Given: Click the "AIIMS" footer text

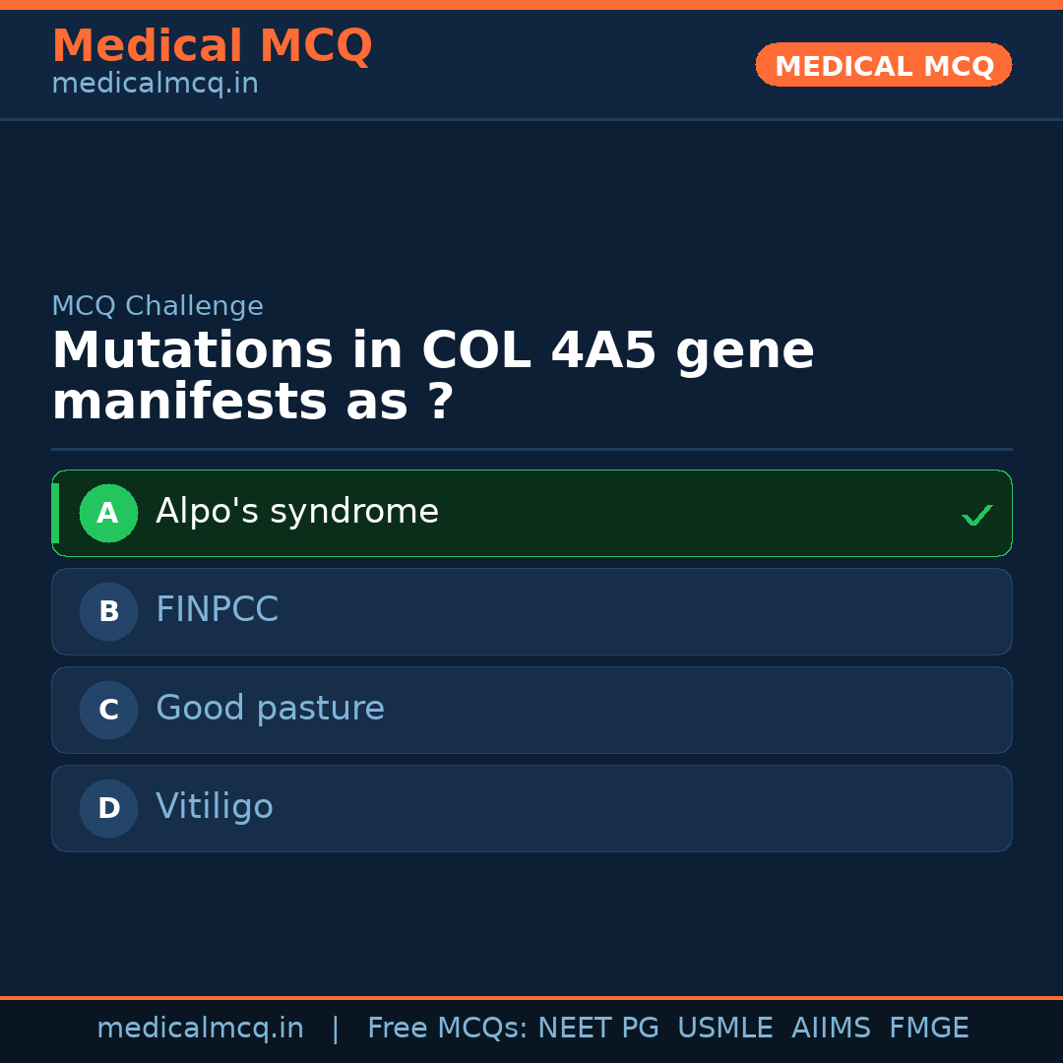Looking at the screenshot, I should (831, 1029).
